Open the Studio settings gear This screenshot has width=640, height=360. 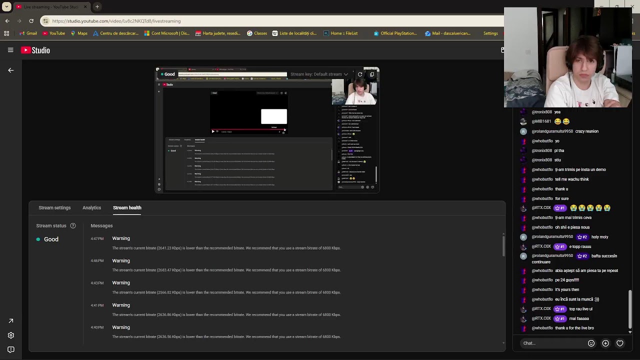coord(11,335)
